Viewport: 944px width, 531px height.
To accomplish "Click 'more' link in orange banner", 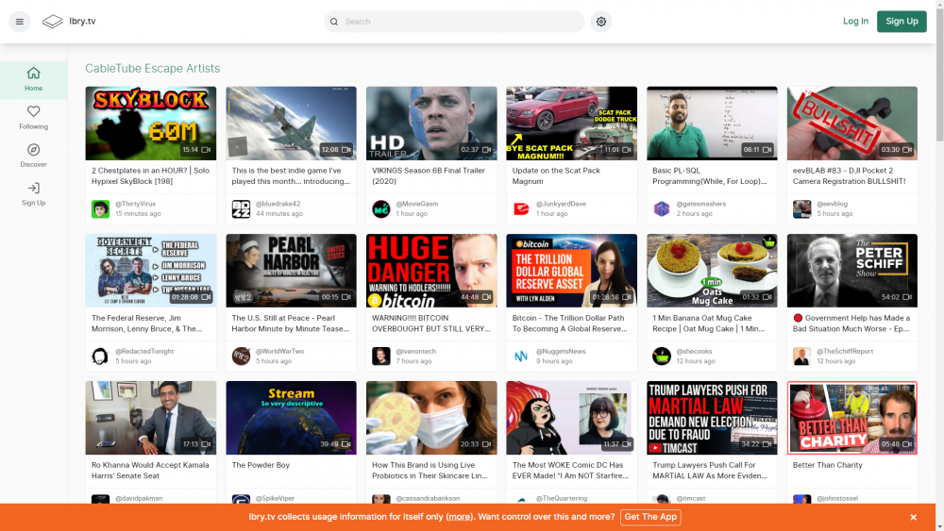I will point(459,517).
